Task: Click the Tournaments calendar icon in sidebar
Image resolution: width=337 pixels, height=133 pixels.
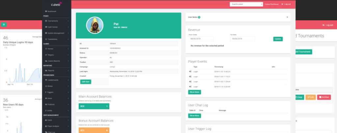Action: [x=46, y=21]
